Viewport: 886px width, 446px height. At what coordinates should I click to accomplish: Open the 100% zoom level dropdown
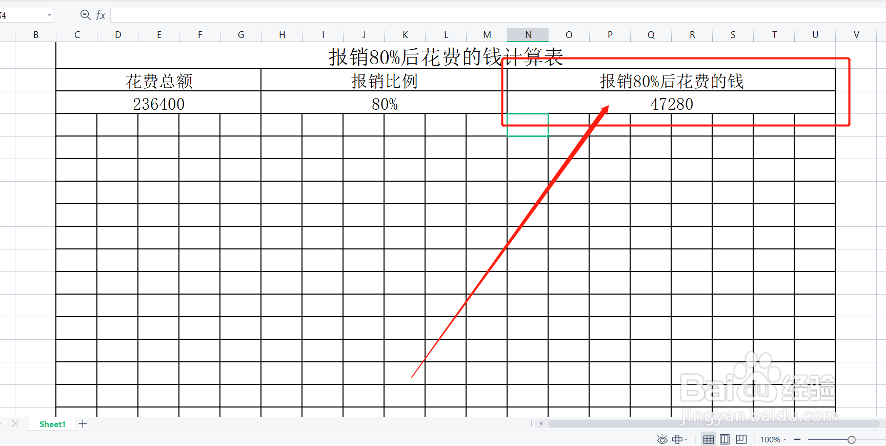coord(773,440)
